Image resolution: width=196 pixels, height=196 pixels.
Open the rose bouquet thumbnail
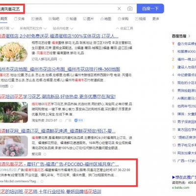(x=14, y=51)
